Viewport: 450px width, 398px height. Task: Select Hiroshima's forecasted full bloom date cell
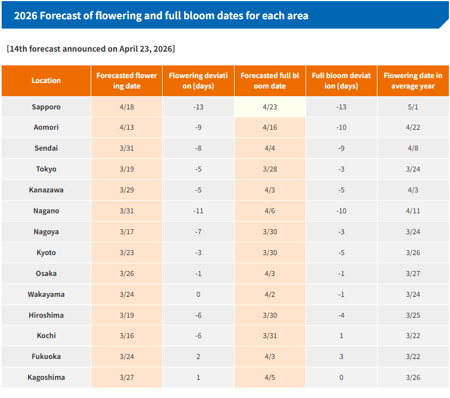point(270,316)
